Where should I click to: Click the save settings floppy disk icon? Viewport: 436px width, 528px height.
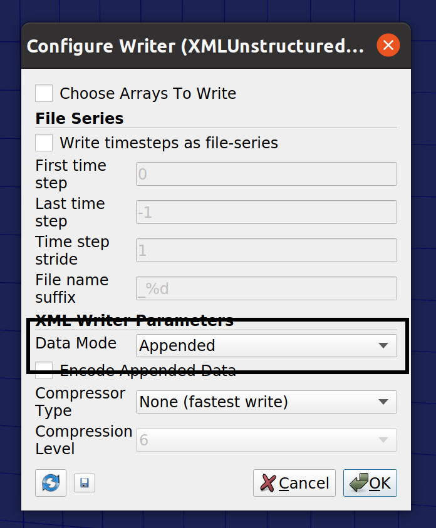coord(85,483)
